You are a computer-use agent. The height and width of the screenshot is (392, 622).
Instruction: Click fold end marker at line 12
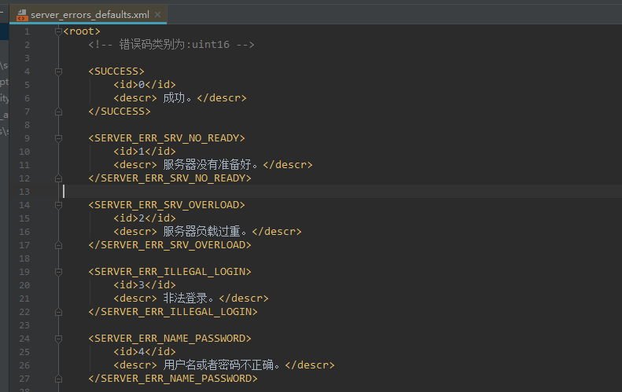(58, 178)
